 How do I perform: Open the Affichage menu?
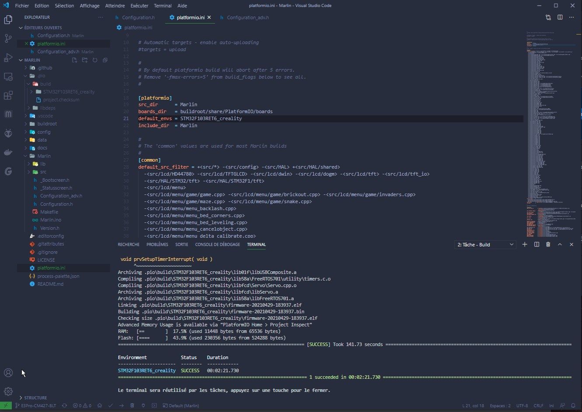(90, 6)
